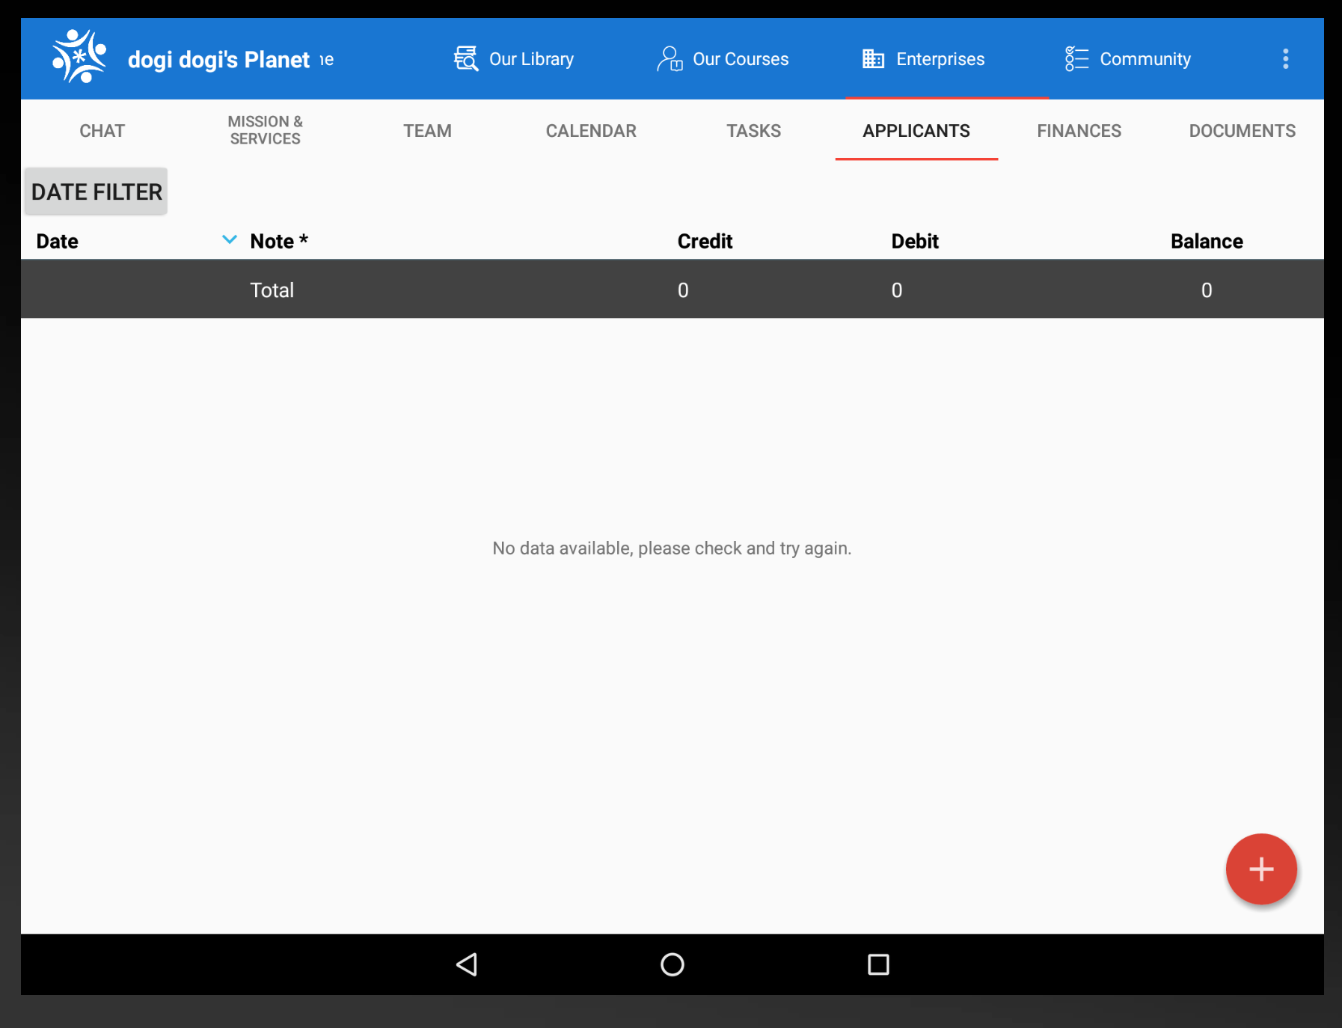Open the DATE FILTER
The height and width of the screenshot is (1028, 1342).
coord(96,191)
